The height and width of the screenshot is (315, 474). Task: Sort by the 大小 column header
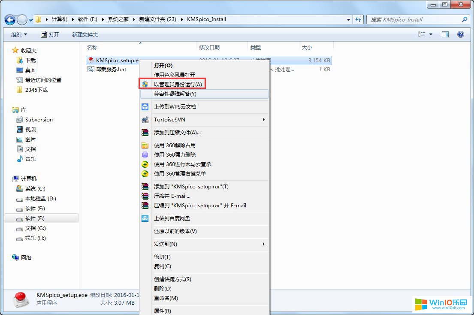coord(307,48)
